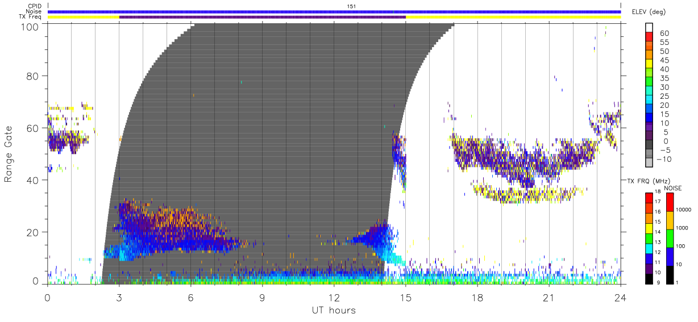Viewport: 698px width, 322px height.
Task: Click the yellow TX FRQ cell between 15 and 14
Action: pos(649,228)
